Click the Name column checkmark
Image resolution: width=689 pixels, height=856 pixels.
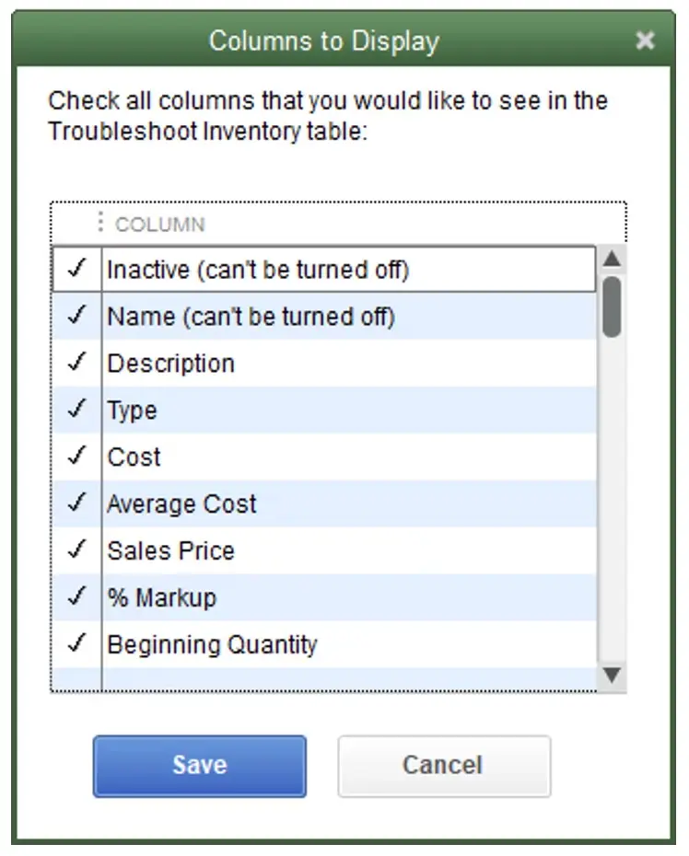pyautogui.click(x=77, y=316)
